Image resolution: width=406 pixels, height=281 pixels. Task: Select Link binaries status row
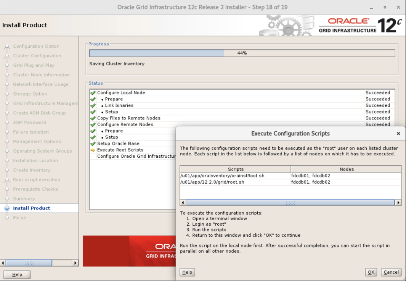(x=242, y=105)
